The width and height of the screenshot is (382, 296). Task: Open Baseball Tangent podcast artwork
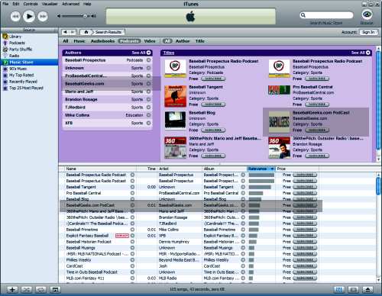[175, 96]
